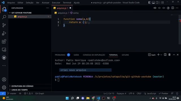The height and width of the screenshot is (101, 181).
Task: Close the bottom panel
Action: pos(178,55)
